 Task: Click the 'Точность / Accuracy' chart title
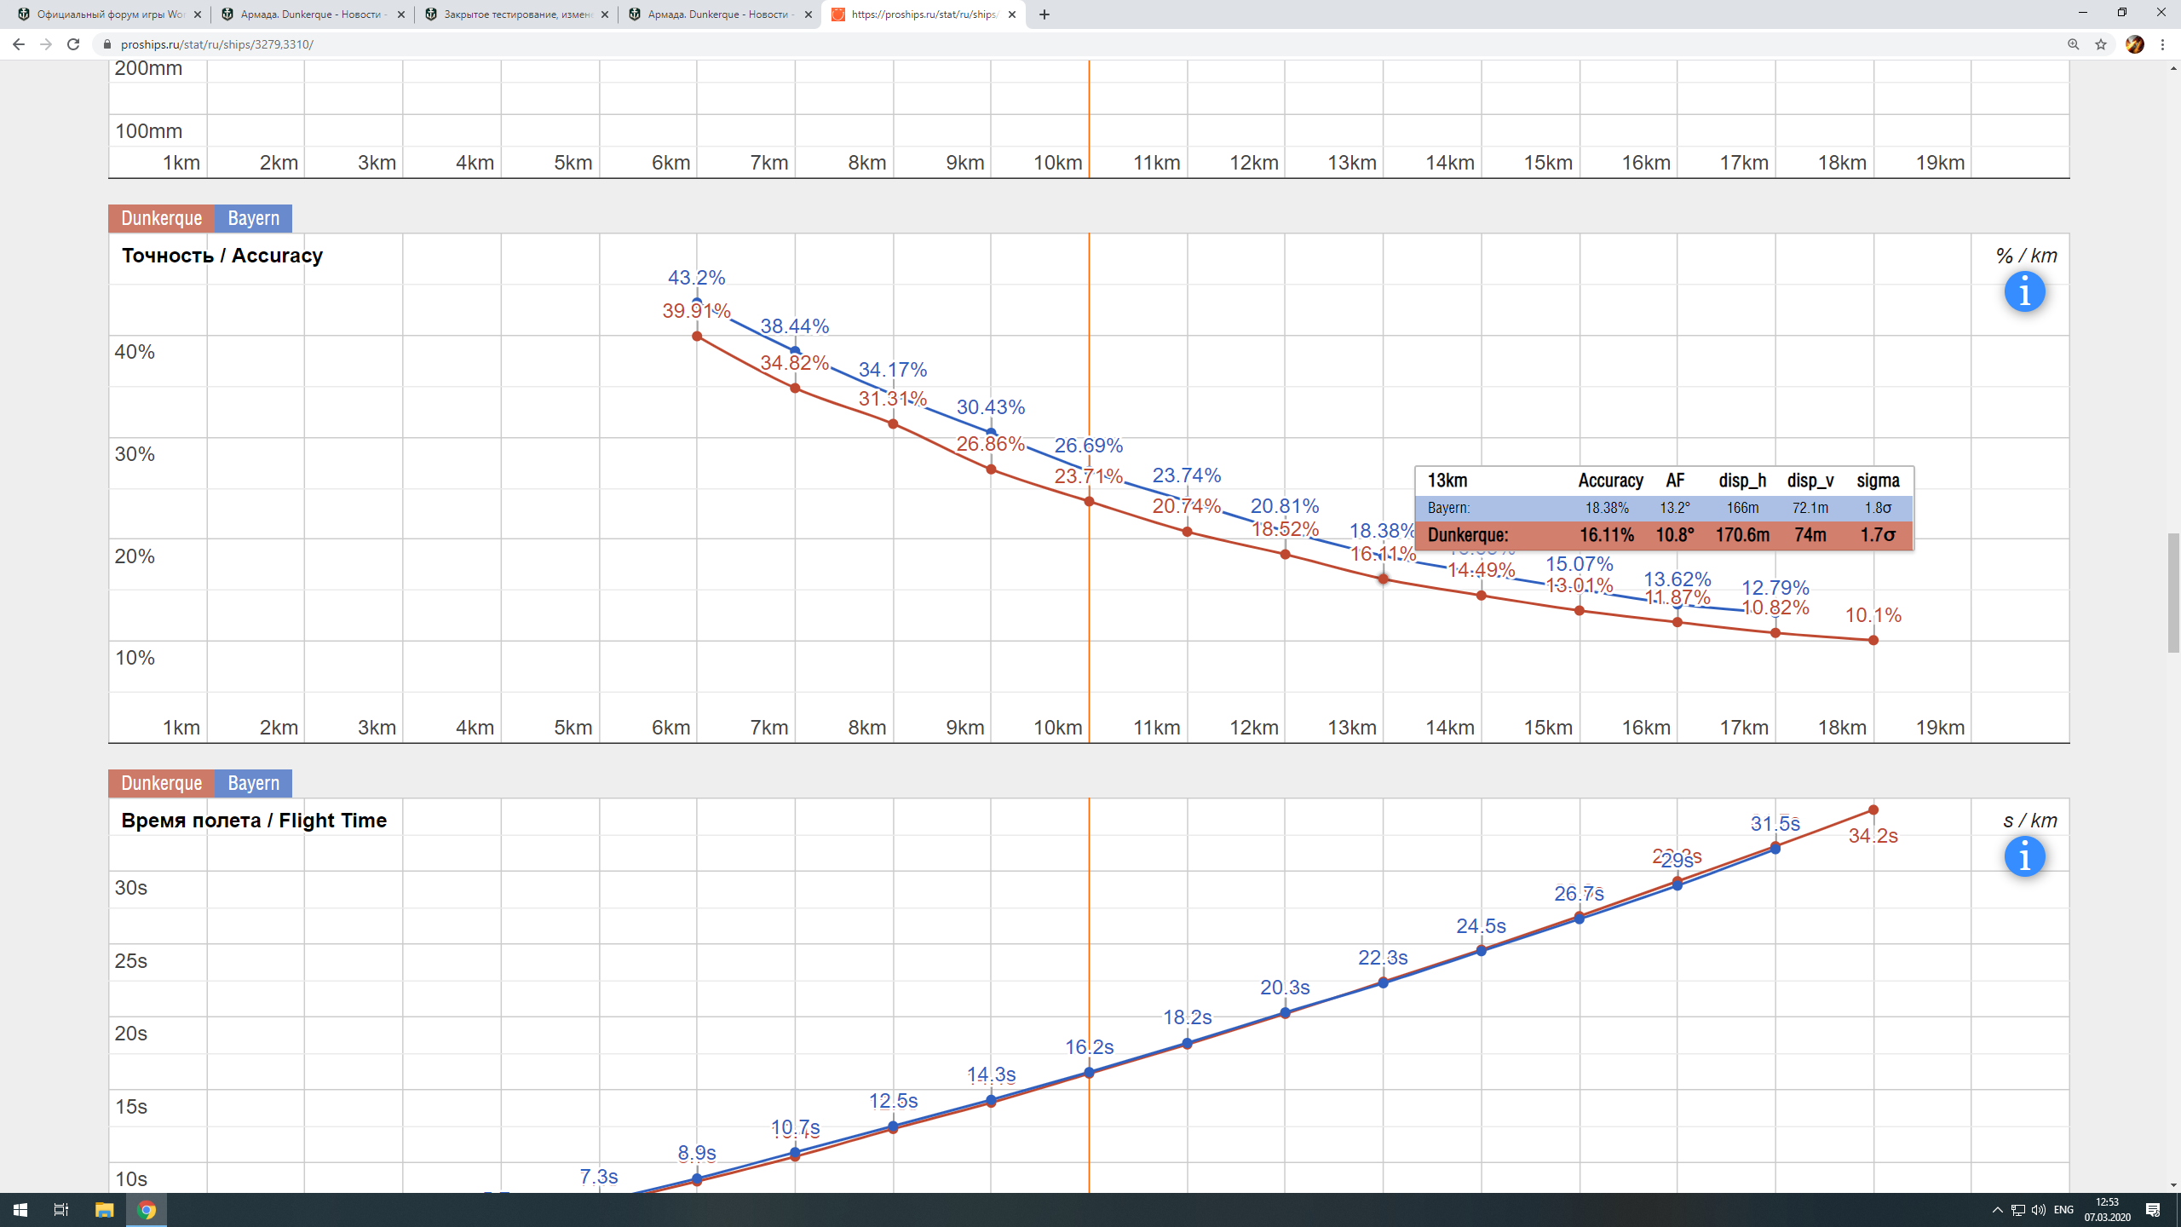click(222, 256)
